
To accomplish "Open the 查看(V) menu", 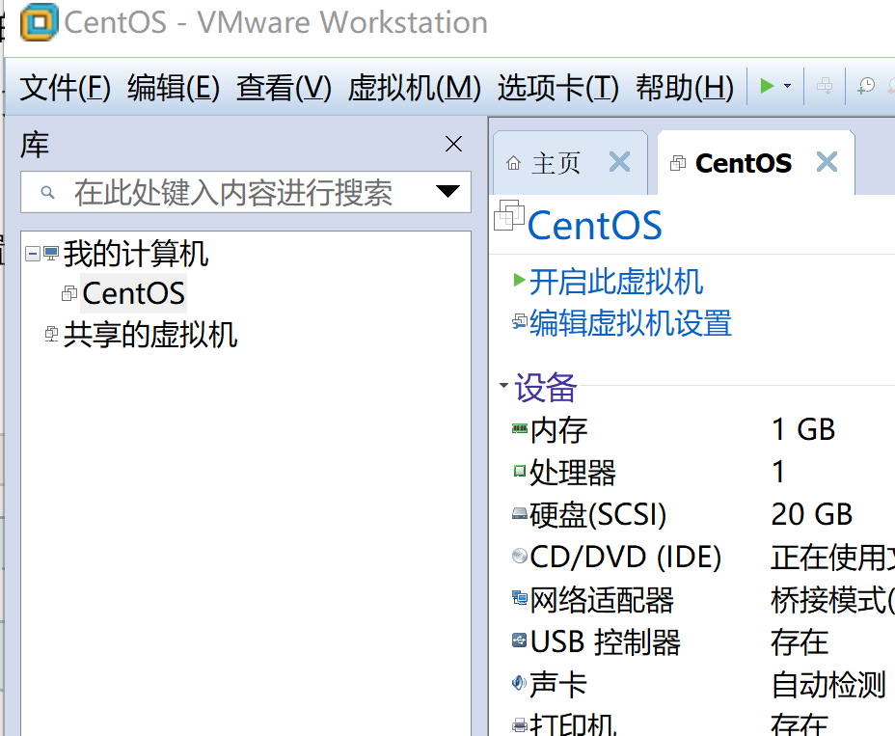I will click(284, 88).
